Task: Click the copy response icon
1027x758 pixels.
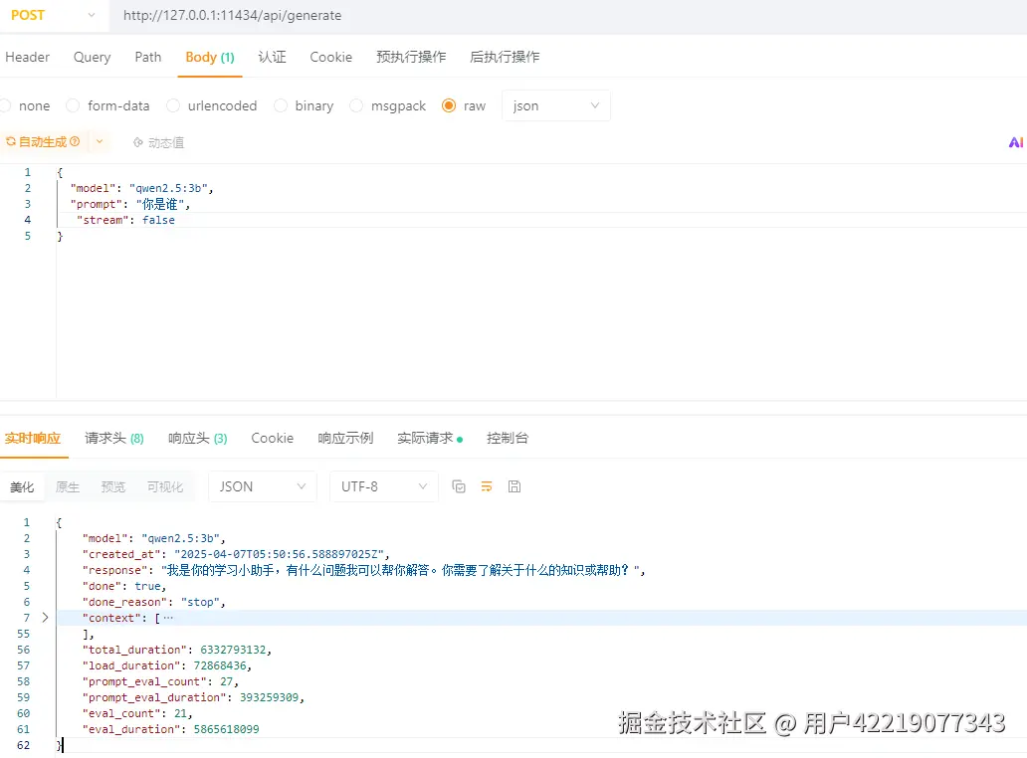Action: point(459,486)
